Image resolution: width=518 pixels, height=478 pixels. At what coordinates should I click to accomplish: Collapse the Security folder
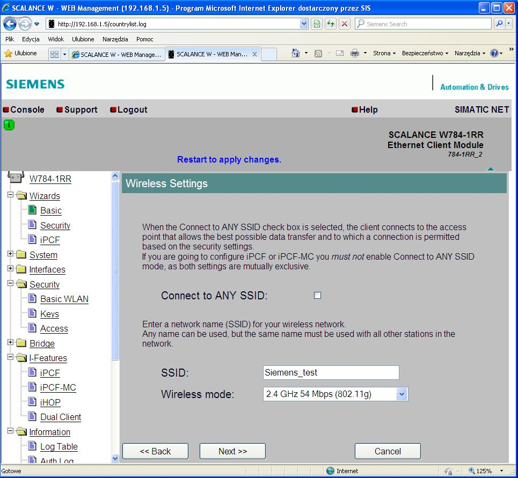click(x=10, y=283)
